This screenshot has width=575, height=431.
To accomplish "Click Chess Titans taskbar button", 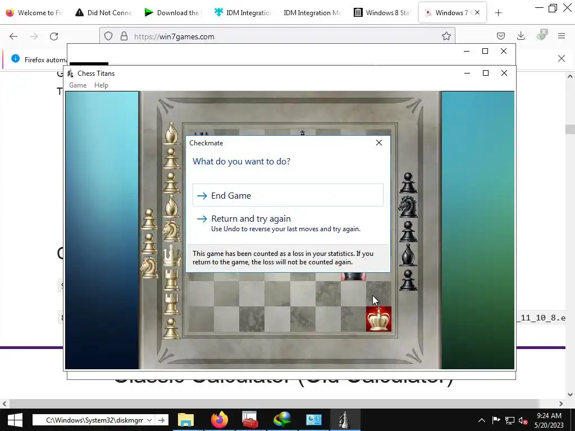I will (x=345, y=420).
